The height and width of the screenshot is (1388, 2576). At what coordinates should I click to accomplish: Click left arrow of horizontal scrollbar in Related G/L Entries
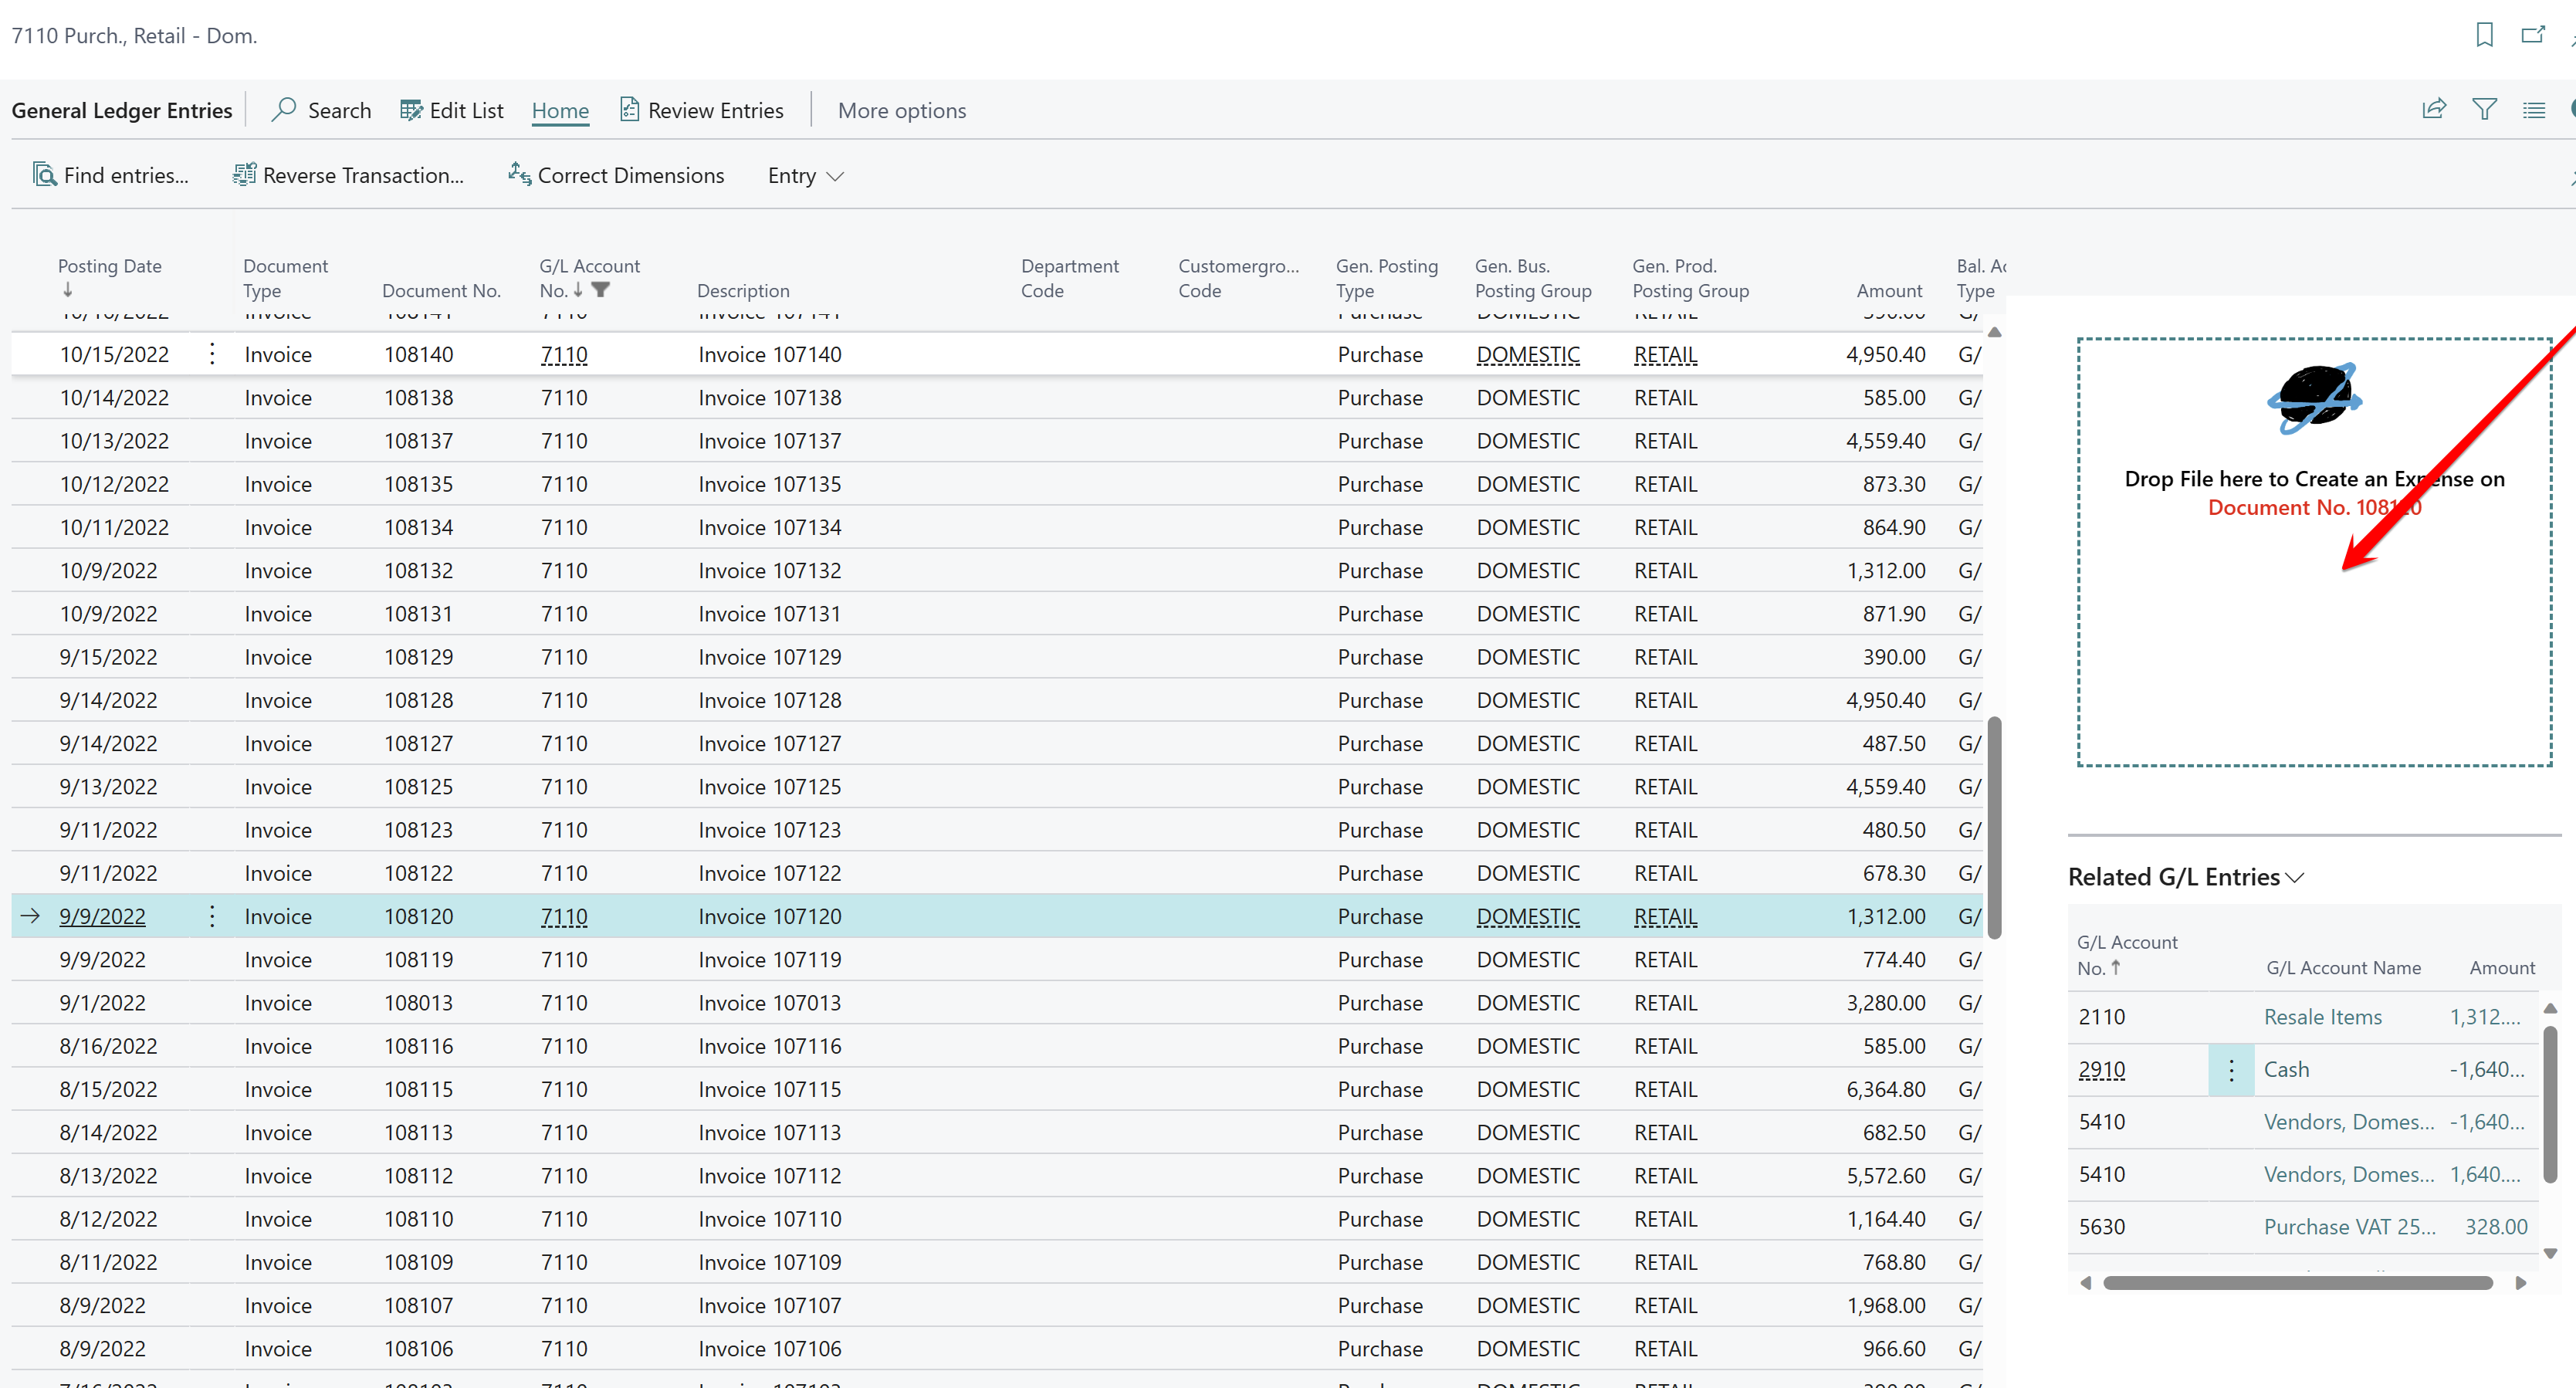coord(2086,1283)
